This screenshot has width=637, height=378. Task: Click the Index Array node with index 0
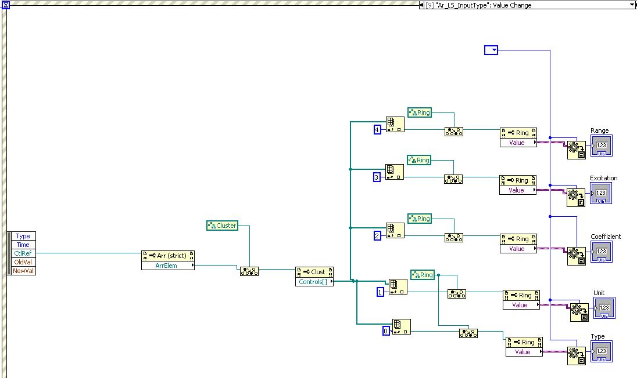point(402,326)
